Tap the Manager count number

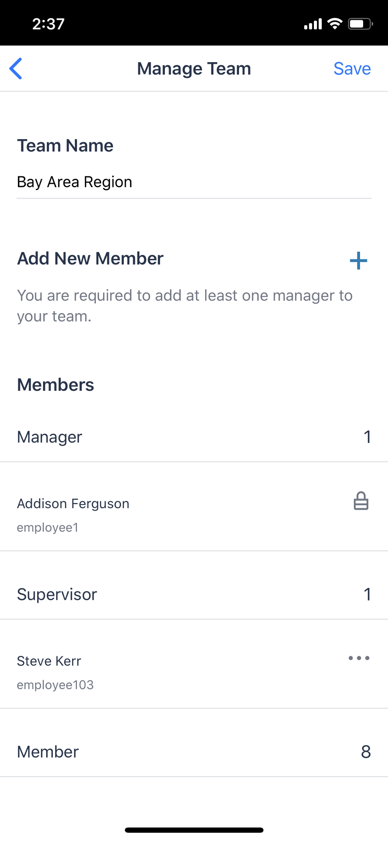[x=367, y=437]
